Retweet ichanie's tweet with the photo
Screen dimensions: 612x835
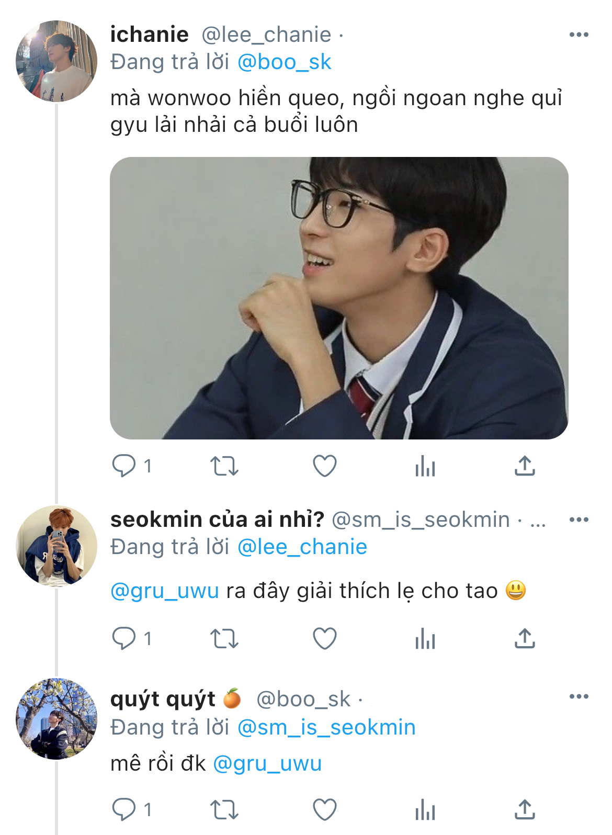pyautogui.click(x=224, y=466)
